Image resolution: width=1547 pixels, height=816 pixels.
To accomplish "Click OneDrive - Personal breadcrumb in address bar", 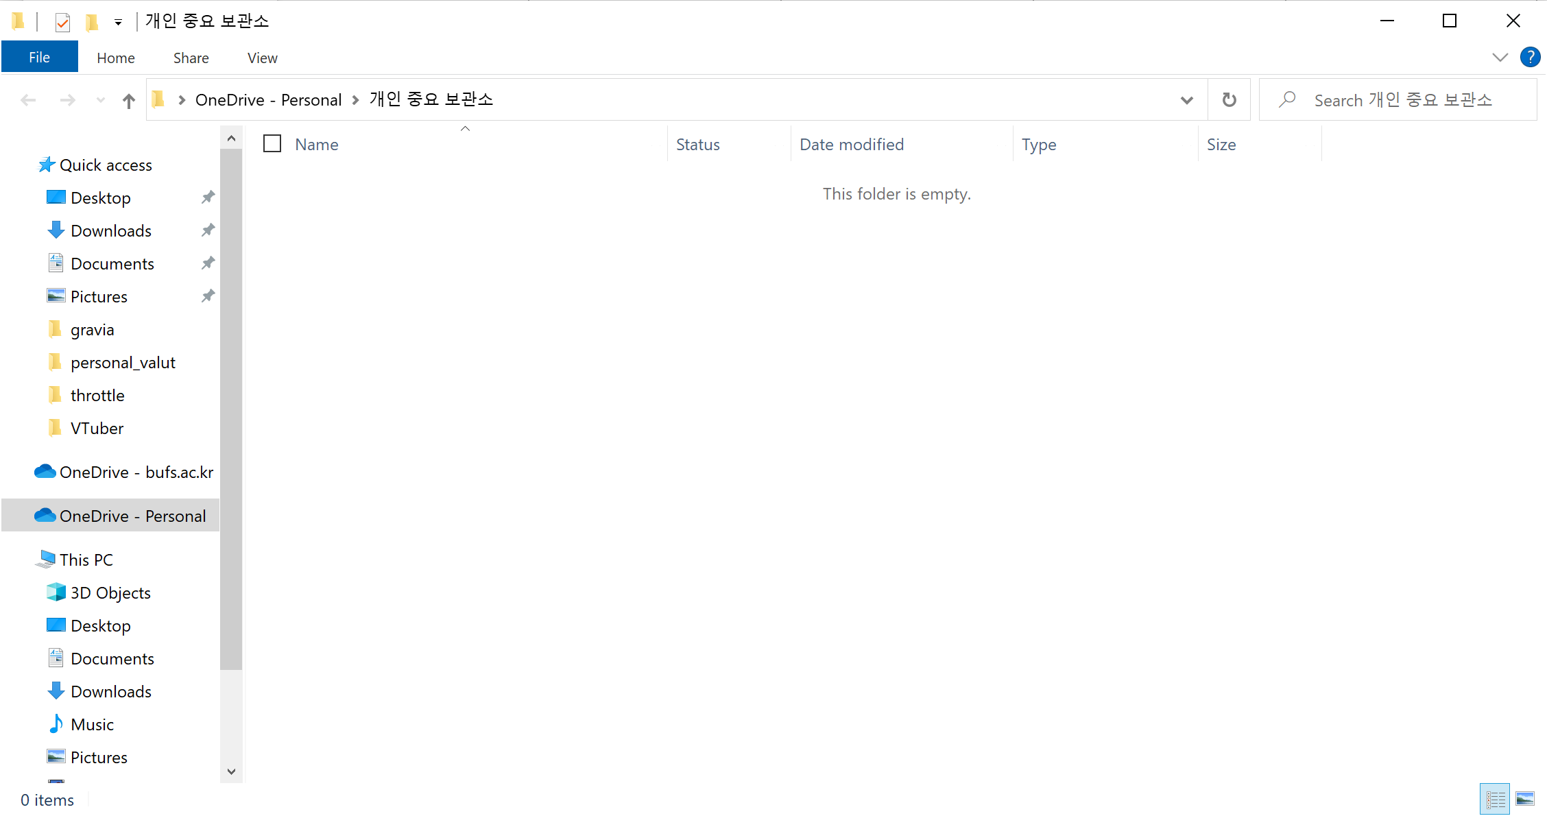I will (x=268, y=100).
